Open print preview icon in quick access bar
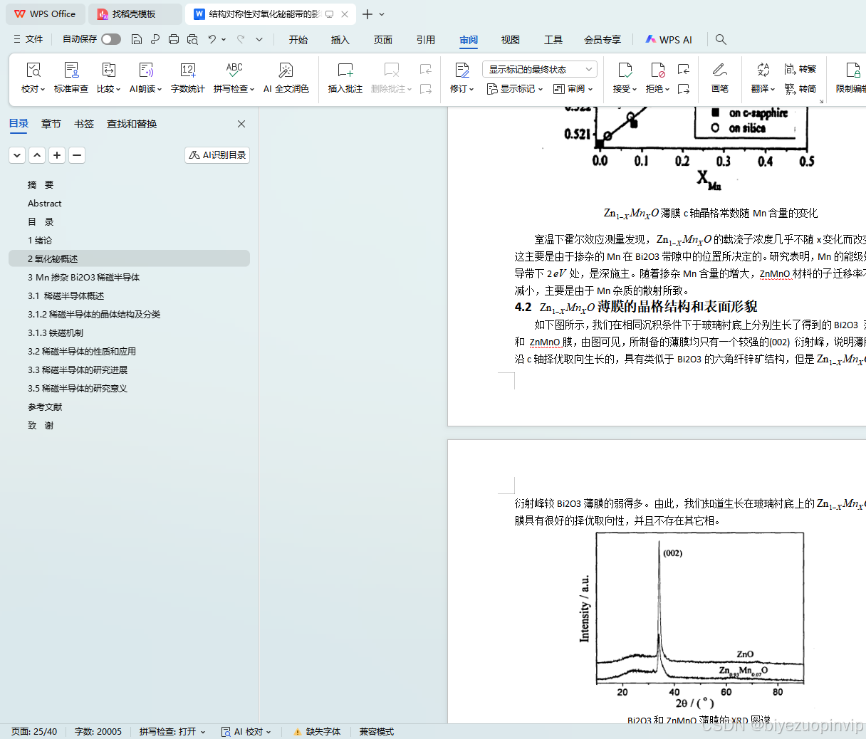 coord(192,39)
